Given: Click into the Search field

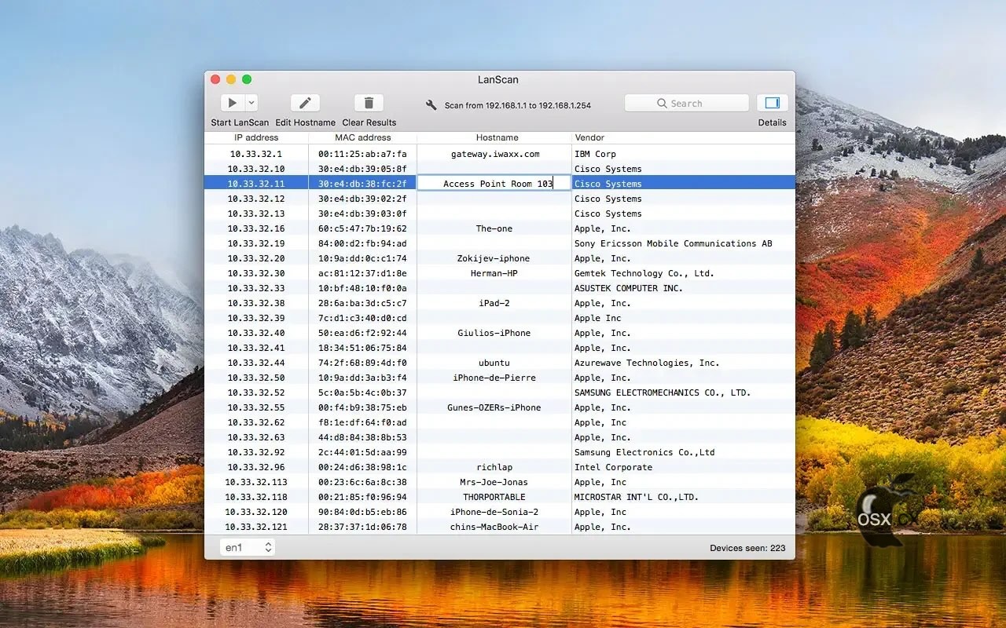Looking at the screenshot, I should coord(686,103).
